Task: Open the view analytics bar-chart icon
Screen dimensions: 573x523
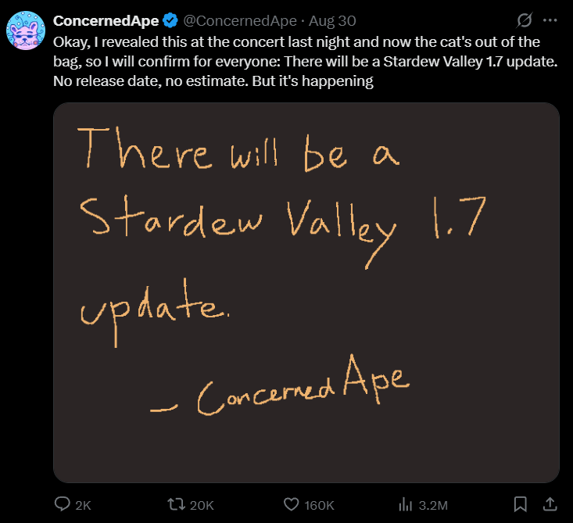Action: pos(406,504)
